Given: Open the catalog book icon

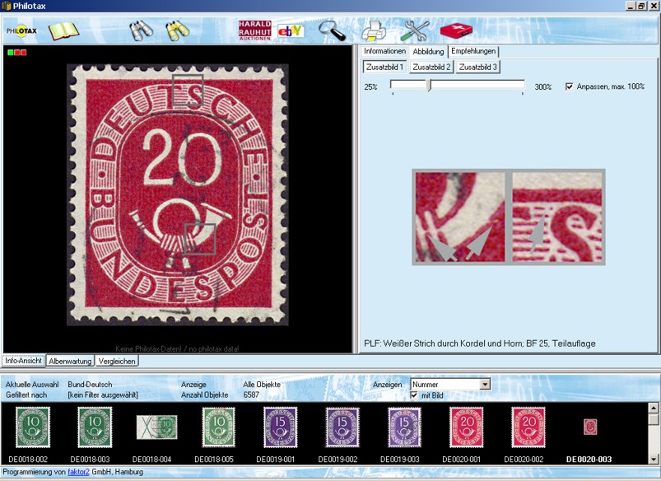Looking at the screenshot, I should point(63,31).
